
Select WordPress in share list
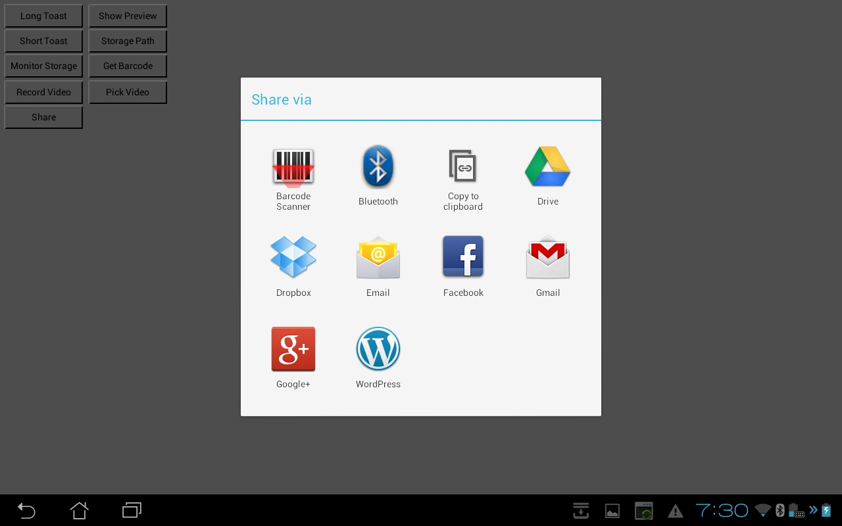click(378, 358)
